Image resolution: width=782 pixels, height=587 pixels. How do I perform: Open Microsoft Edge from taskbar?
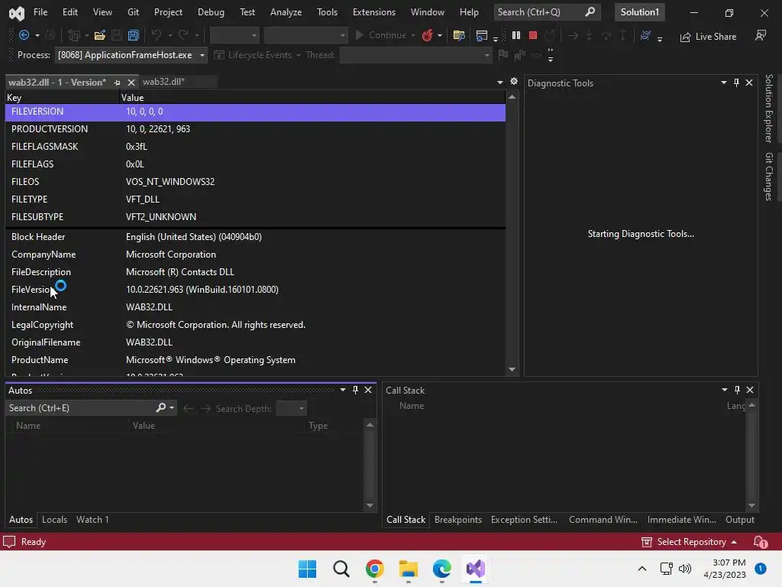click(x=442, y=569)
